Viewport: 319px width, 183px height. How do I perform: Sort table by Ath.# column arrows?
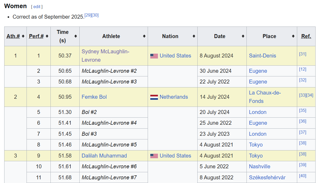[x=23, y=36]
